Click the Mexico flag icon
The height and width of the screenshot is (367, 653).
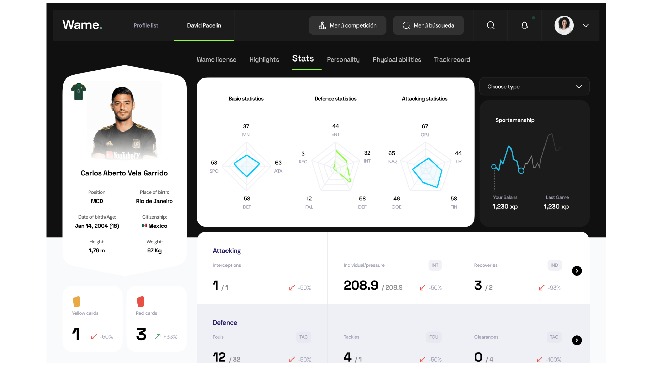[144, 226]
